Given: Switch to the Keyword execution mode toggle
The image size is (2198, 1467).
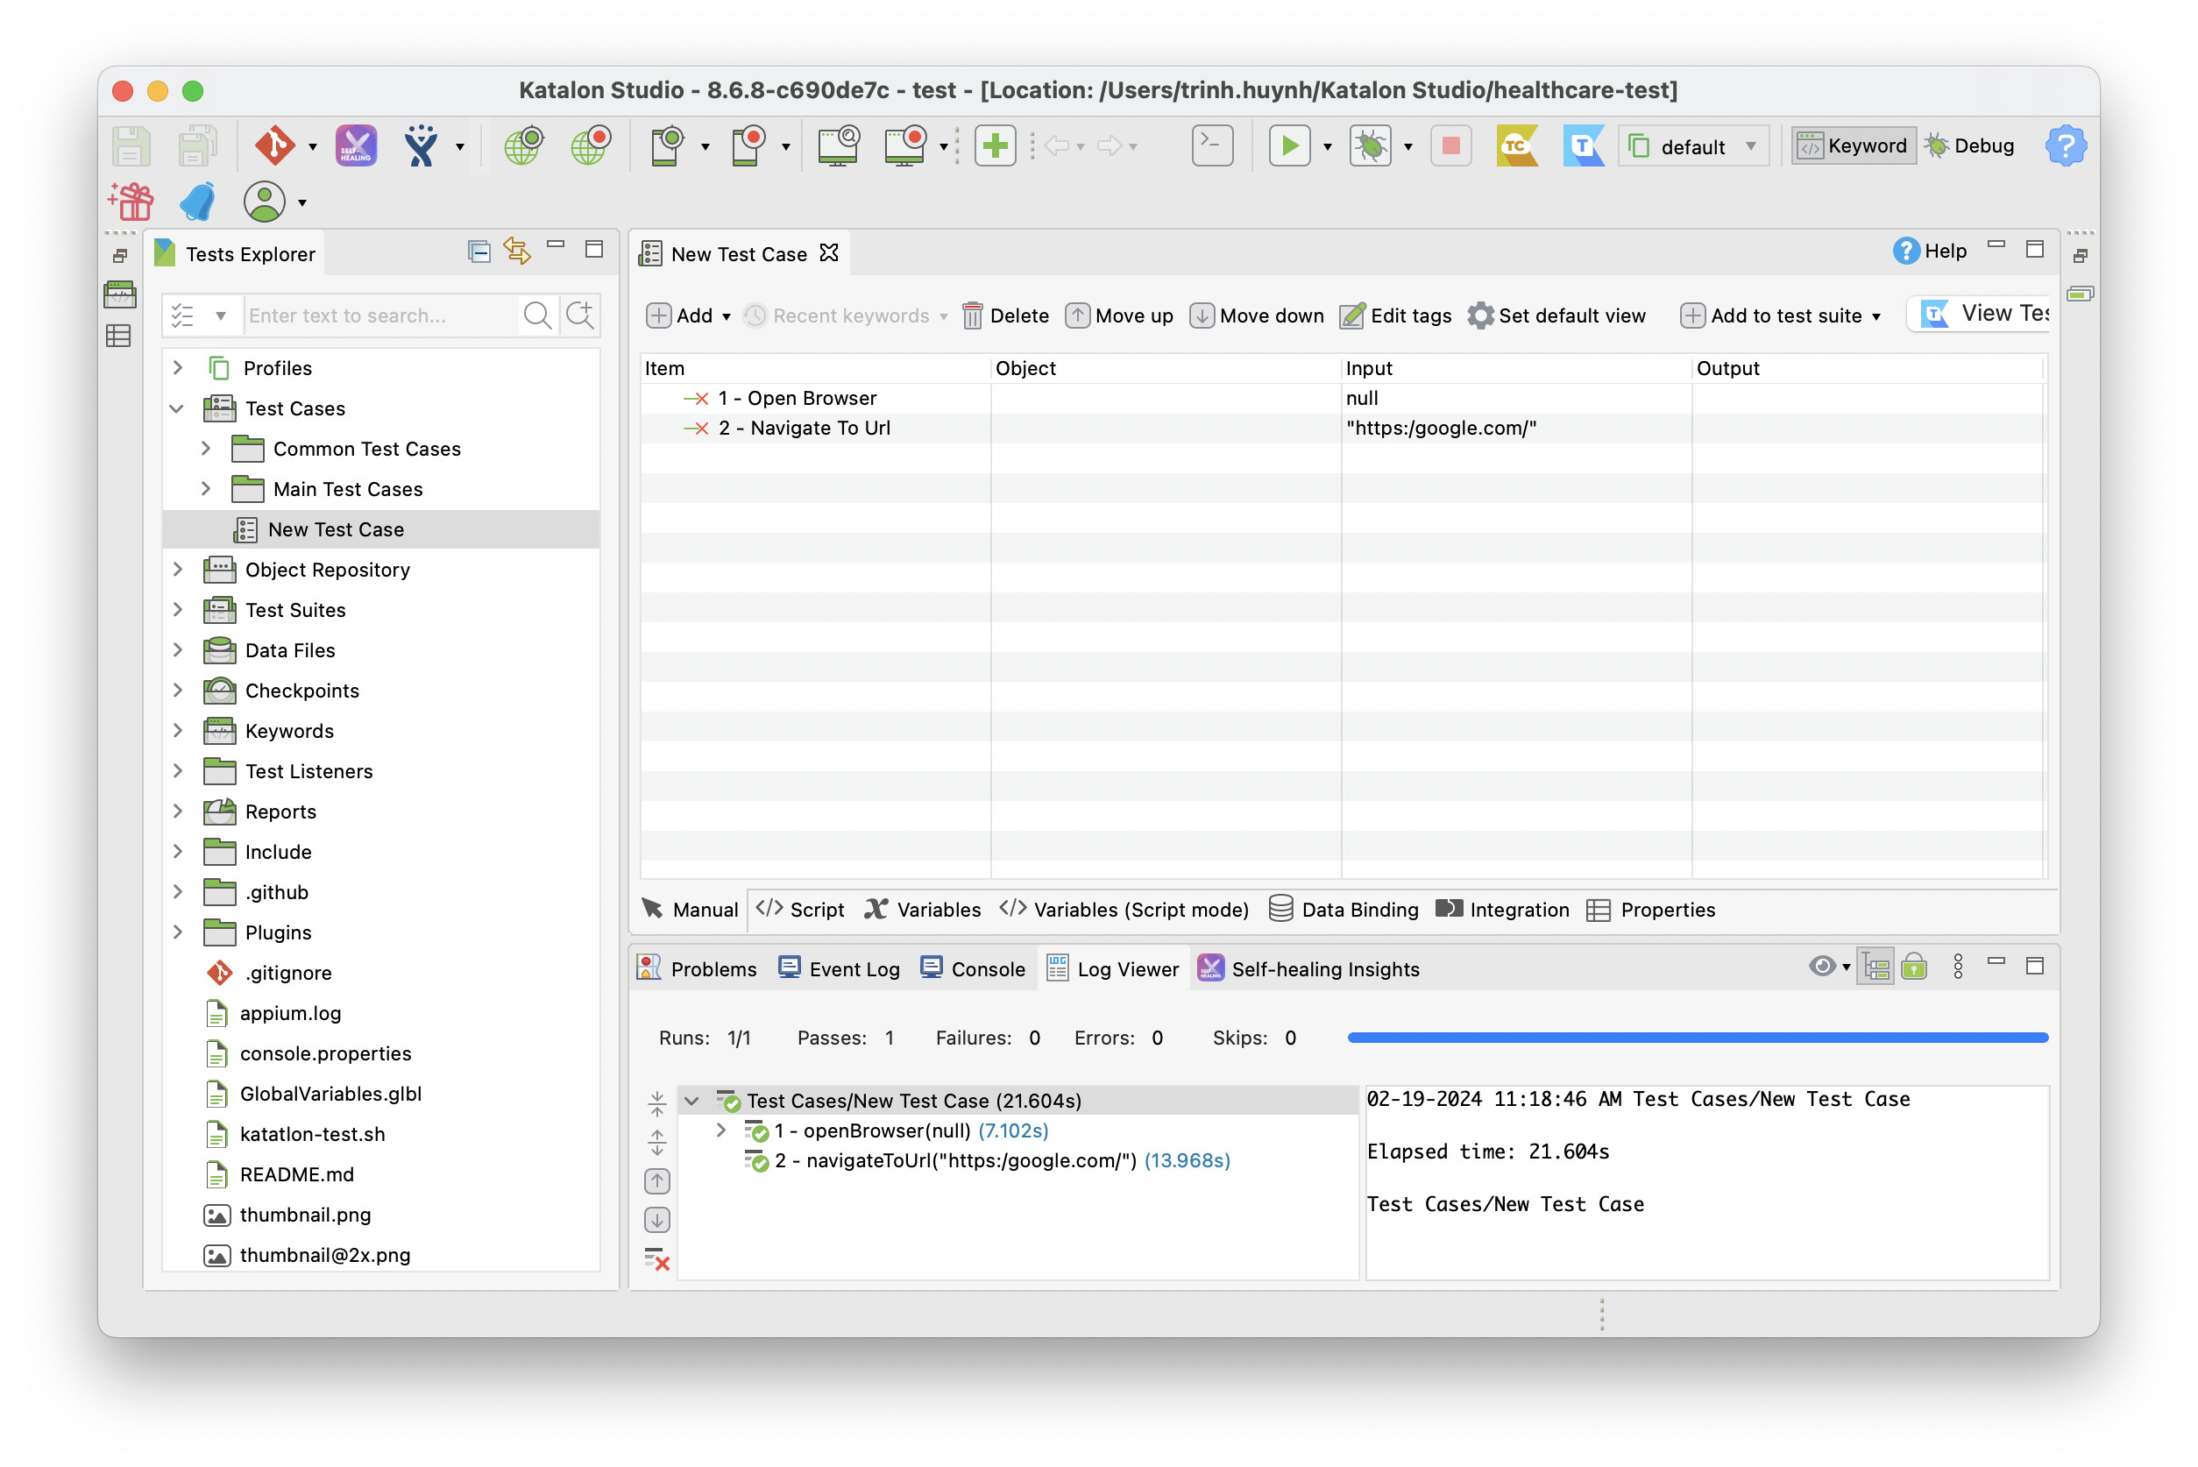Looking at the screenshot, I should 1853,145.
